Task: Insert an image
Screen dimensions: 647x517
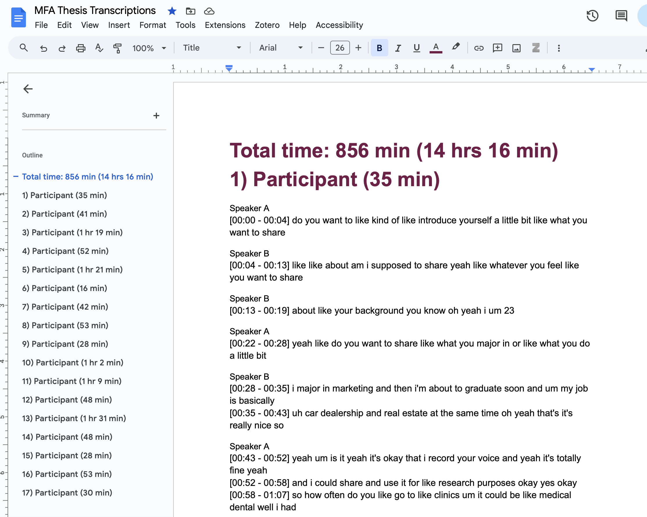Action: click(x=516, y=48)
